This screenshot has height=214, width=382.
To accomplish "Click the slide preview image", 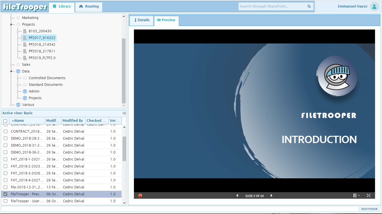I will coord(254,111).
